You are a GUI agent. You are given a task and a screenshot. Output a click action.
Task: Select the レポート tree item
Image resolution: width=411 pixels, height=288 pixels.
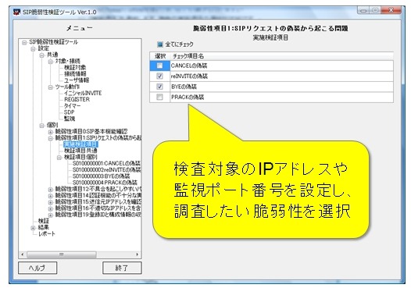[47, 234]
